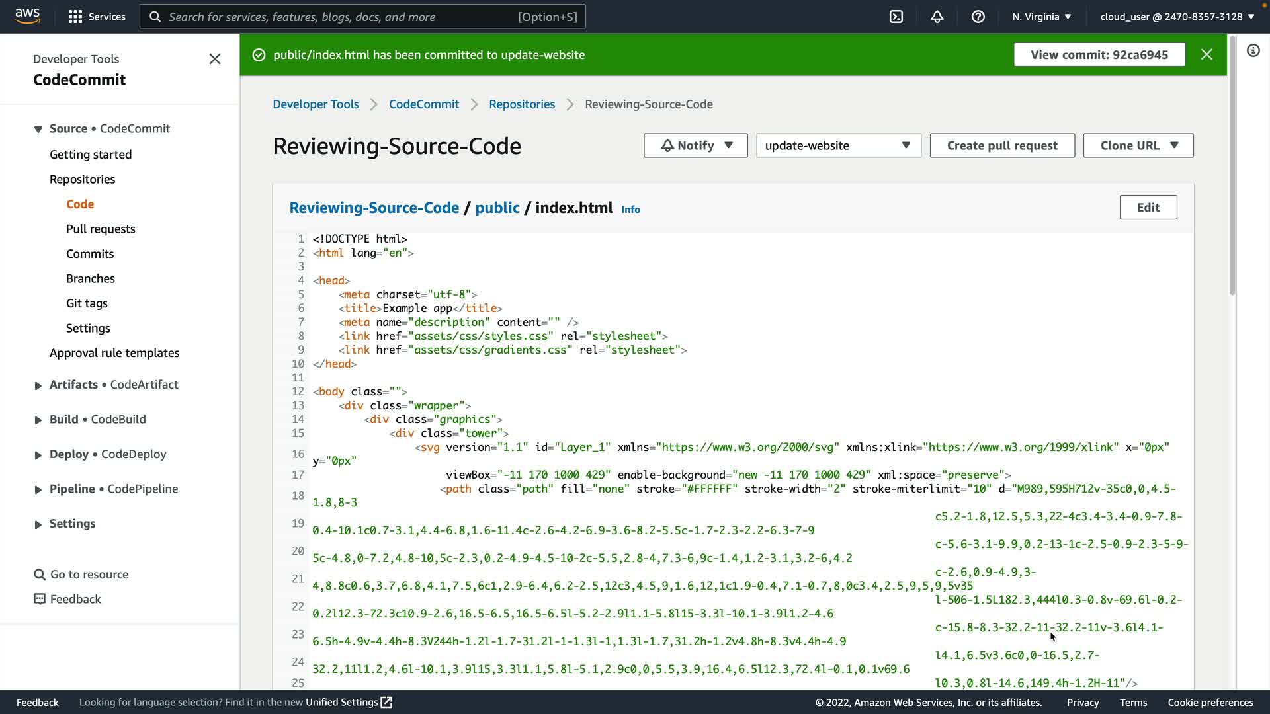Expand the Pipeline CodePipeline section

(x=38, y=489)
